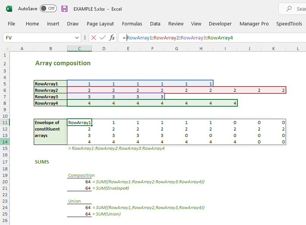Click the last 2 in RowArray2 row

pyautogui.click(x=283, y=90)
